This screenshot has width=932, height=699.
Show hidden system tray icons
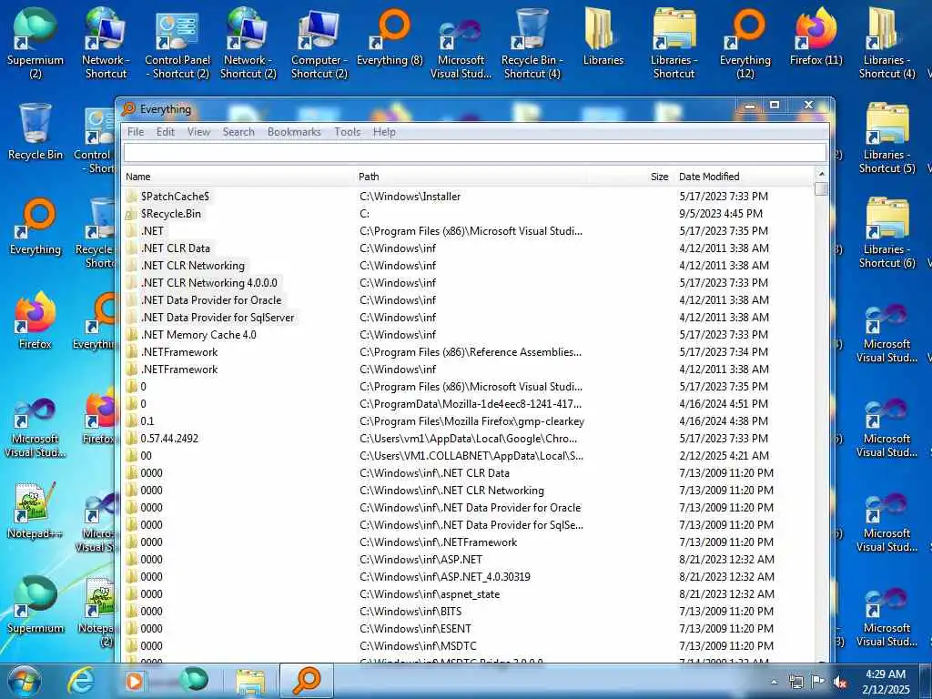coord(774,683)
